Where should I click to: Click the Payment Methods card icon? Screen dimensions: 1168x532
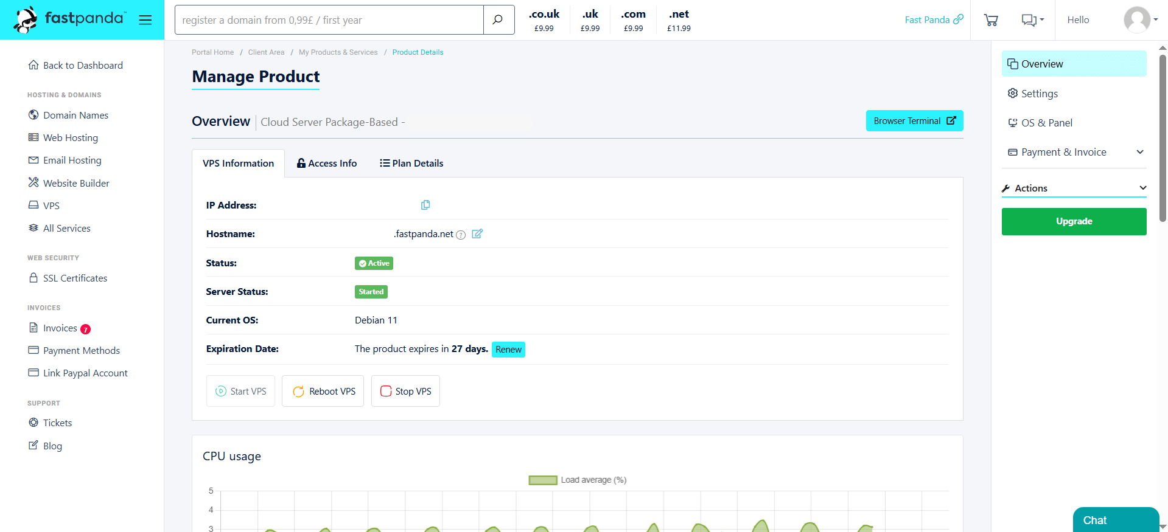click(33, 350)
